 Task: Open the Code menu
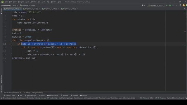(x=27, y=2)
